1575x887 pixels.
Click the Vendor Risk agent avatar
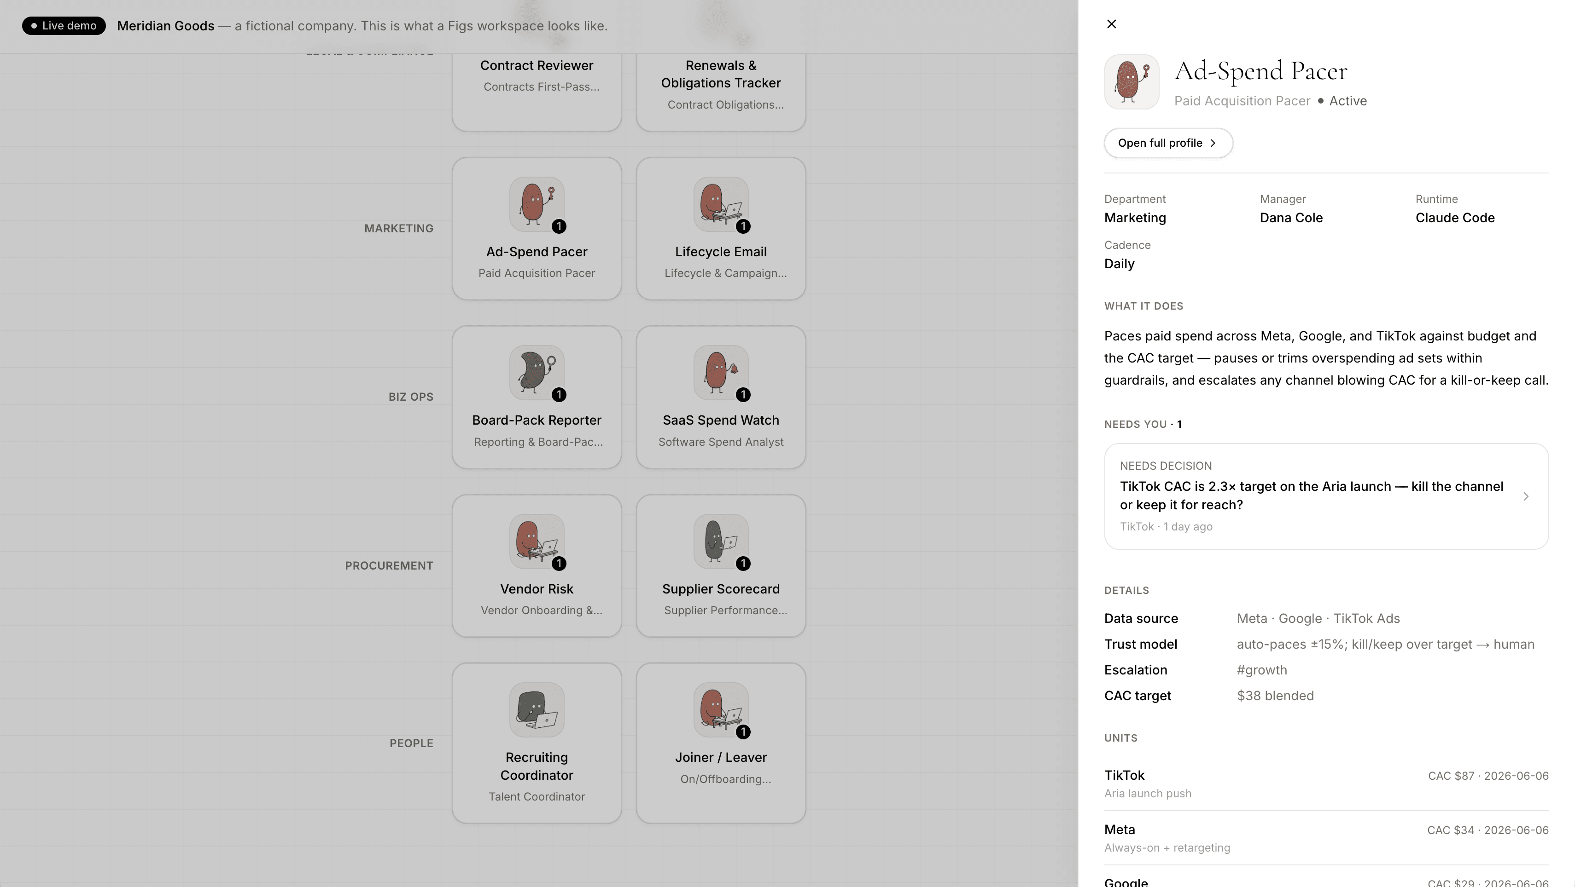pos(536,541)
